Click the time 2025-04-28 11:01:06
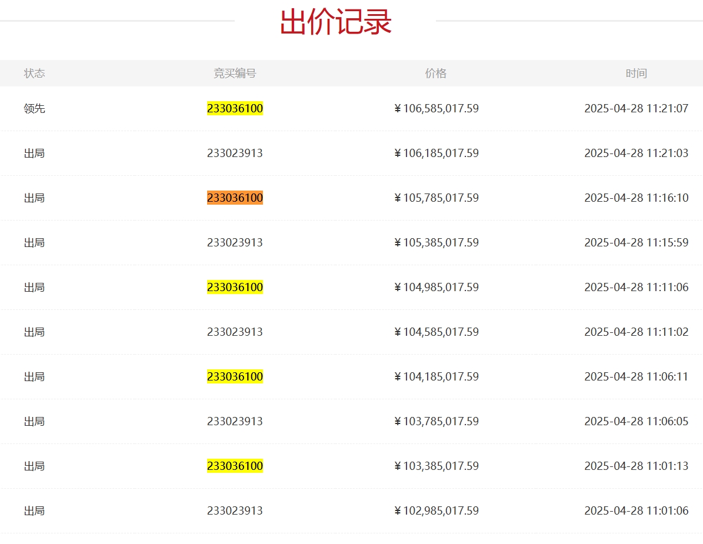The height and width of the screenshot is (544, 703). coord(636,511)
